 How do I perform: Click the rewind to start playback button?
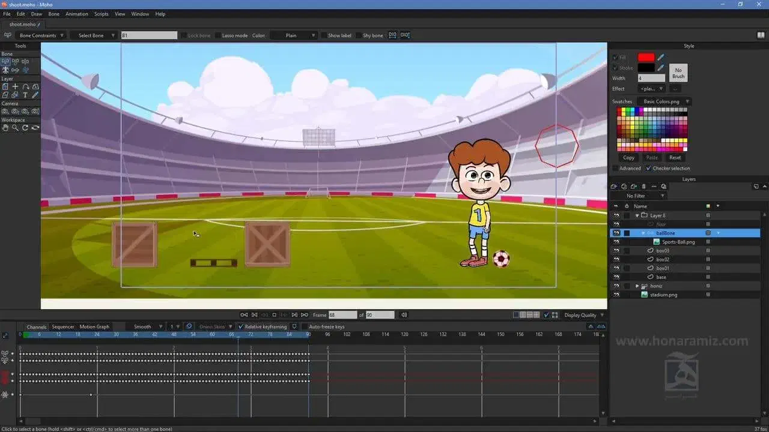pos(244,315)
